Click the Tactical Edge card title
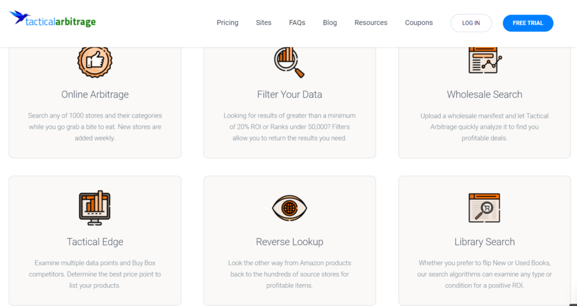This screenshot has width=577, height=306. pyautogui.click(x=95, y=241)
